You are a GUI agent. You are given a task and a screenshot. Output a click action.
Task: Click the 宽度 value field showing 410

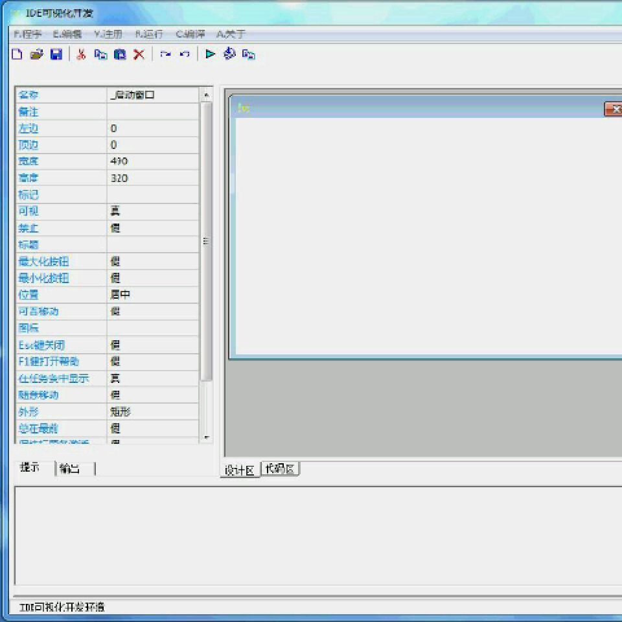click(153, 161)
